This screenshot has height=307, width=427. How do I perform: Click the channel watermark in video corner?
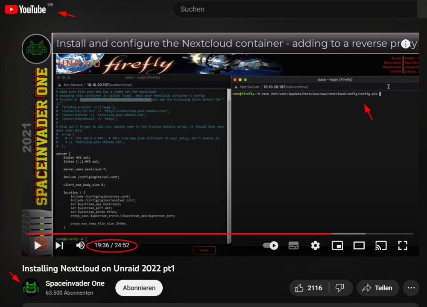click(x=36, y=49)
